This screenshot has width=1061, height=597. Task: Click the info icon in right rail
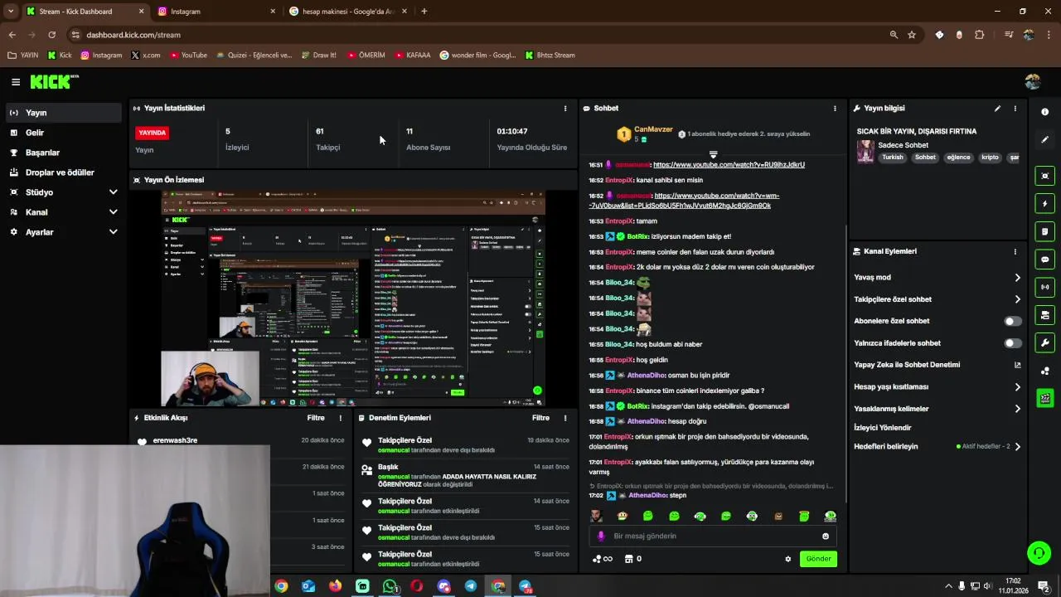[x=1044, y=112]
